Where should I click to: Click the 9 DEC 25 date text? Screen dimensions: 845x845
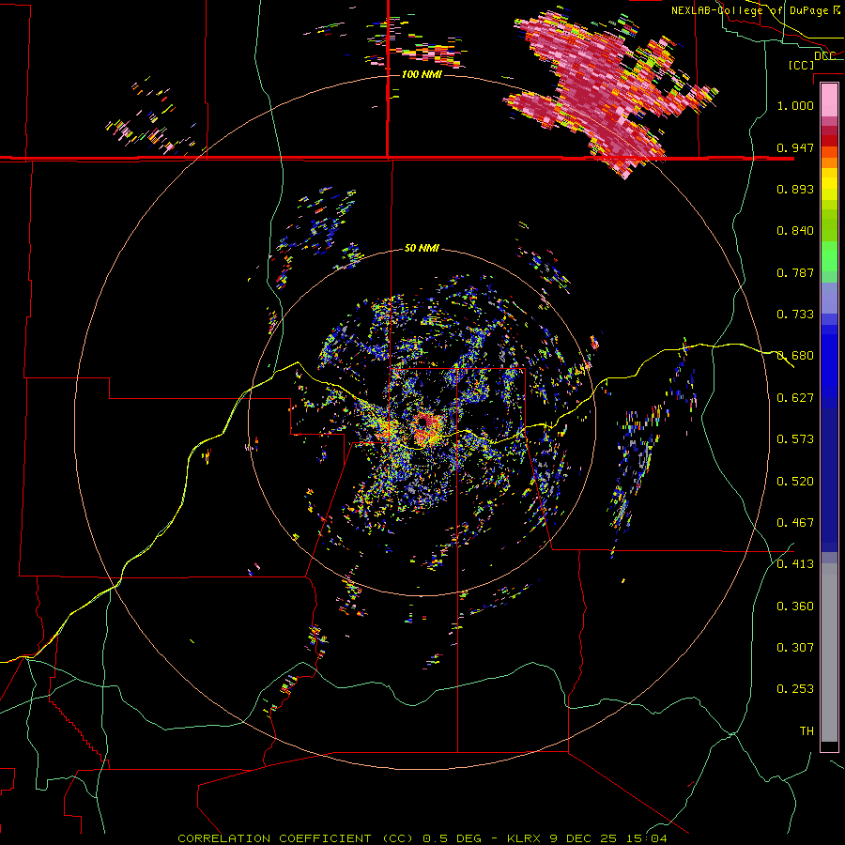(x=583, y=838)
